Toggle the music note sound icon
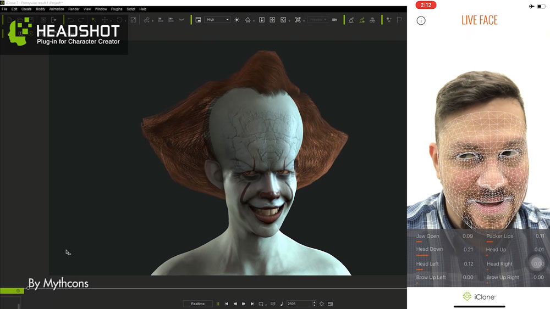The height and width of the screenshot is (309, 550). click(281, 304)
